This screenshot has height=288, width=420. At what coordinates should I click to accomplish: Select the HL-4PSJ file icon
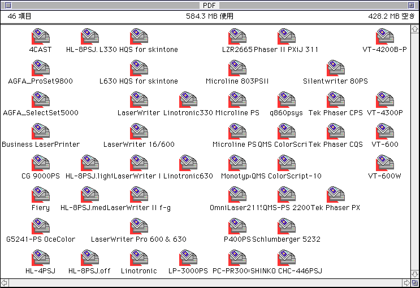41,258
